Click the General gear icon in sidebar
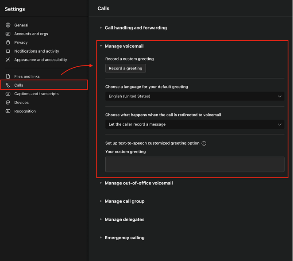Screen dimensions: 293x261 [x=8, y=25]
